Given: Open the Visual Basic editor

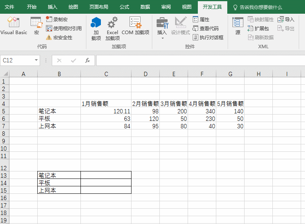Looking at the screenshot, I should tap(14, 25).
